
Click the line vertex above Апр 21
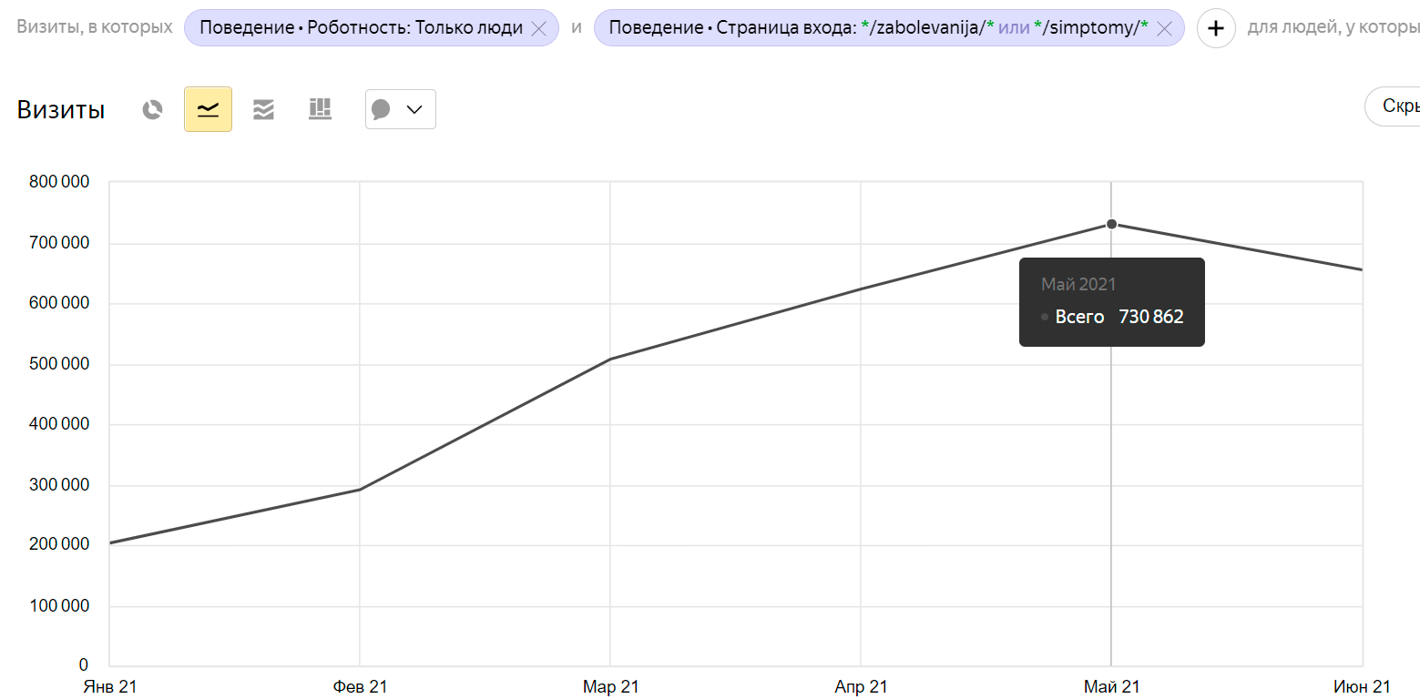click(861, 289)
